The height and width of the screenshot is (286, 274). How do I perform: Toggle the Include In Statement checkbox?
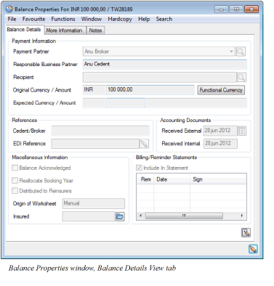click(139, 168)
